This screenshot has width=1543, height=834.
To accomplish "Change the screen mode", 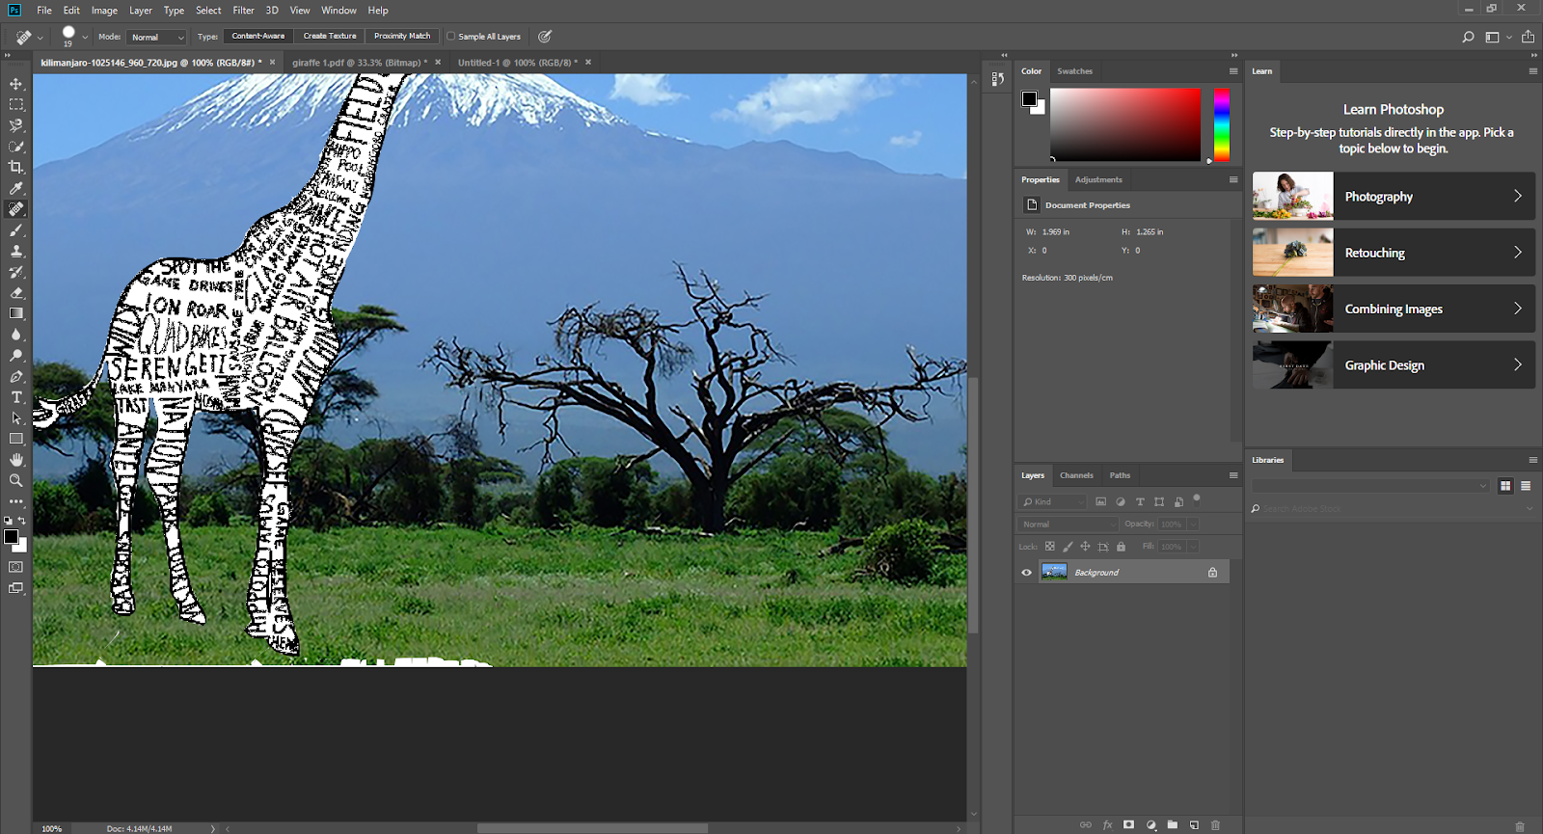I will [x=16, y=588].
